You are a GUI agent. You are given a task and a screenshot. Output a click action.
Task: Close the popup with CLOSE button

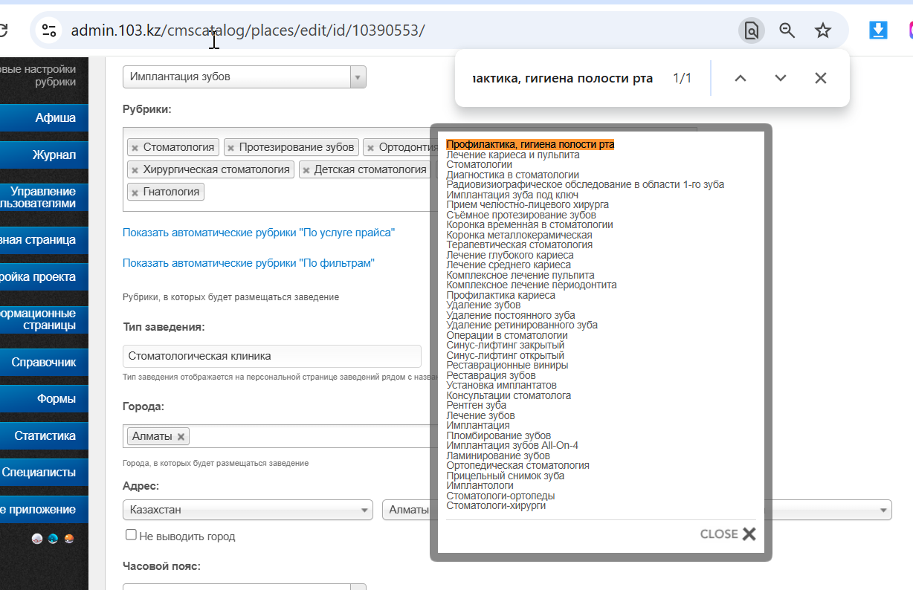click(x=728, y=534)
